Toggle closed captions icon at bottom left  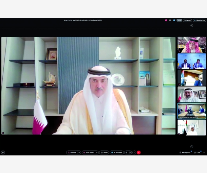[x=3, y=152]
